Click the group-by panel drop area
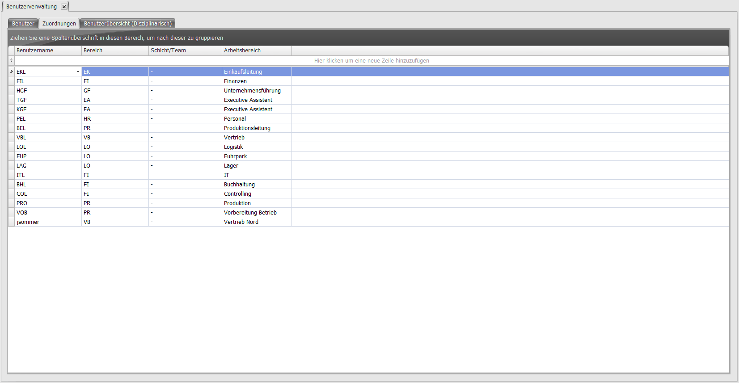Image resolution: width=739 pixels, height=383 pixels. click(368, 38)
